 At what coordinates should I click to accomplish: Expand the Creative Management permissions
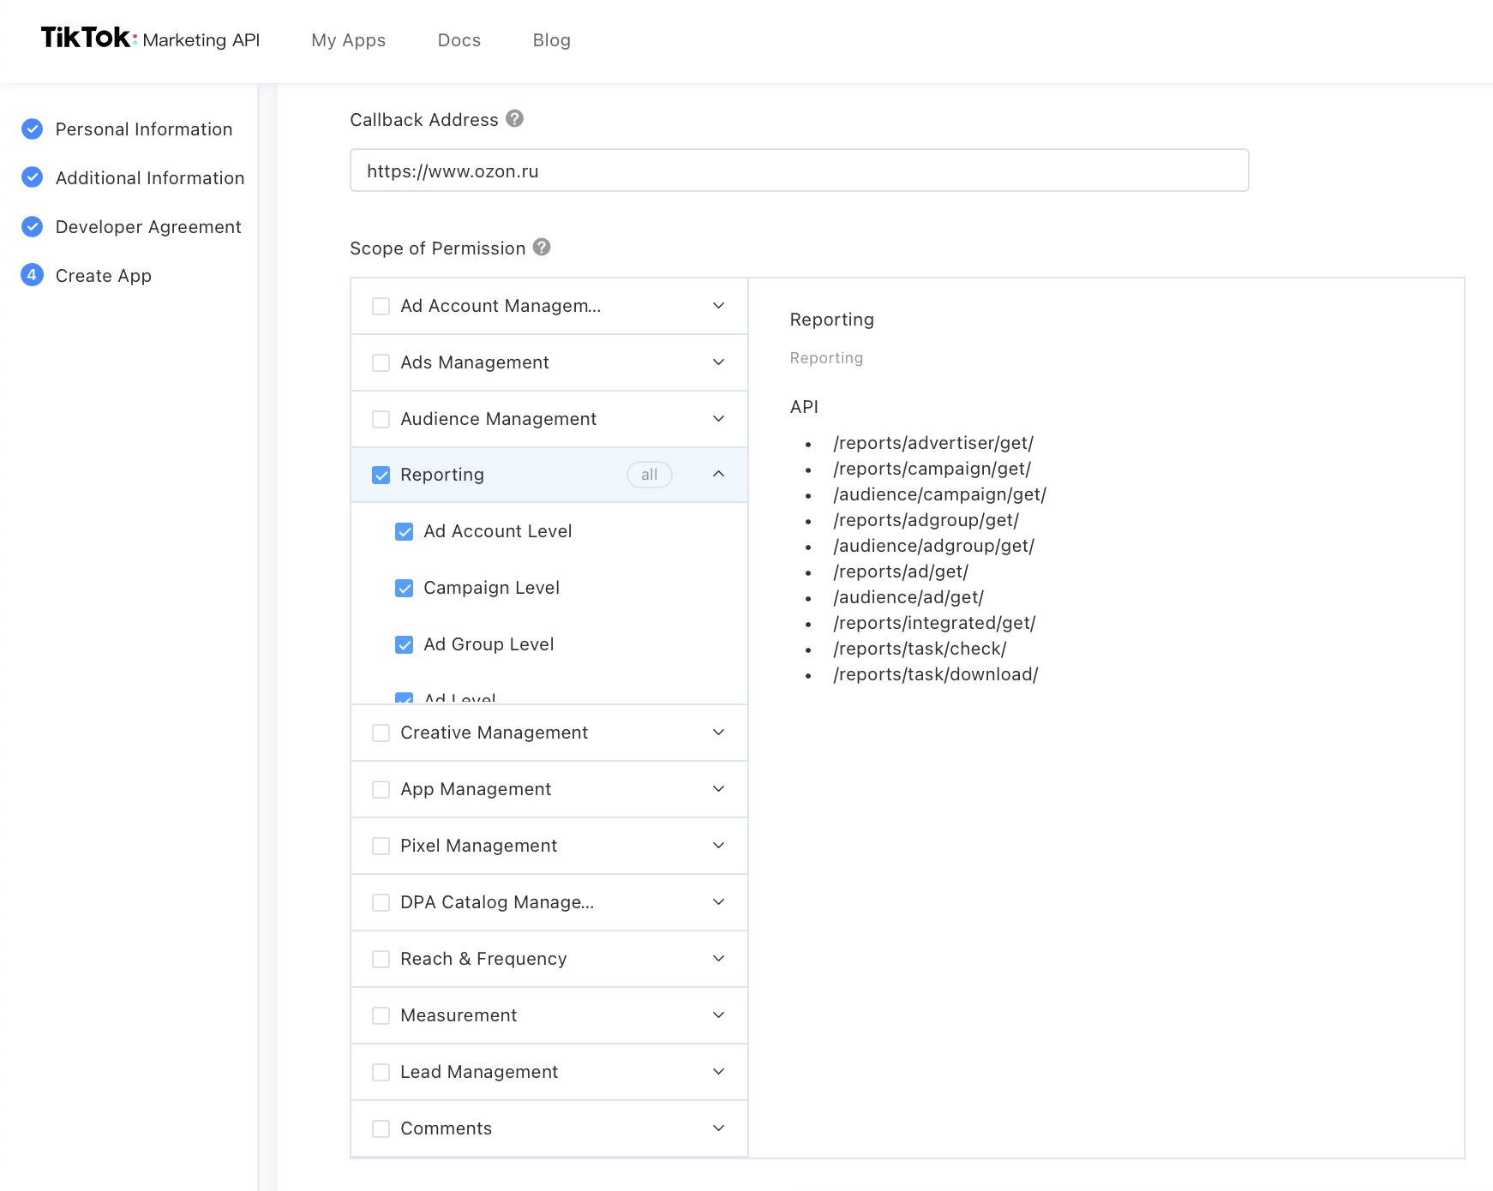pyautogui.click(x=718, y=732)
